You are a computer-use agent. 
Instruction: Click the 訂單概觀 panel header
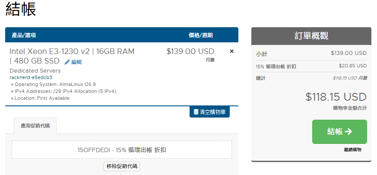tap(311, 36)
